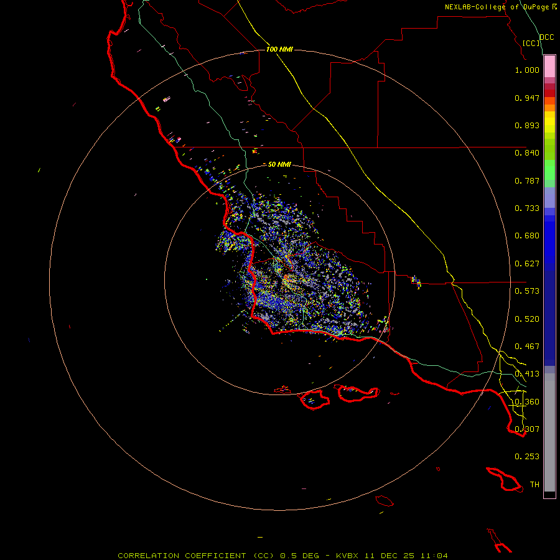Pick the olive green band near 0.840
The width and height of the screenshot is (560, 560).
point(549,149)
